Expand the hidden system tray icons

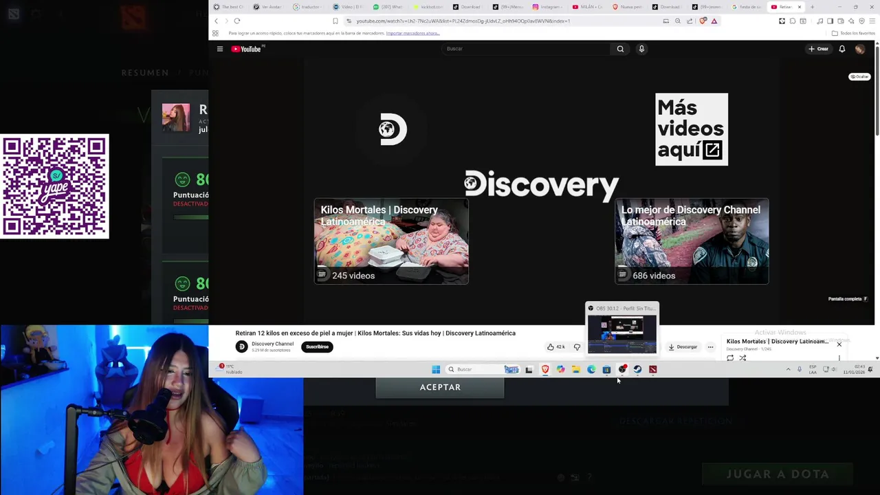pyautogui.click(x=788, y=369)
